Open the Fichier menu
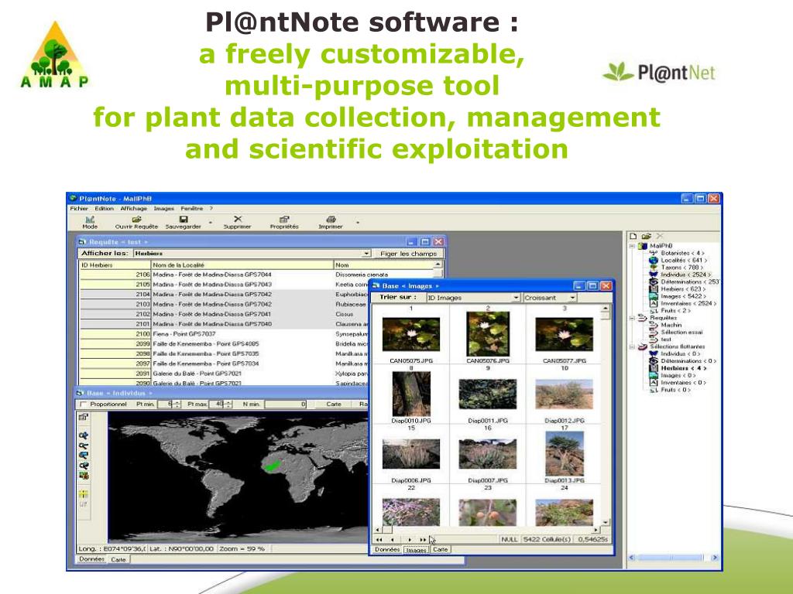 tap(79, 208)
